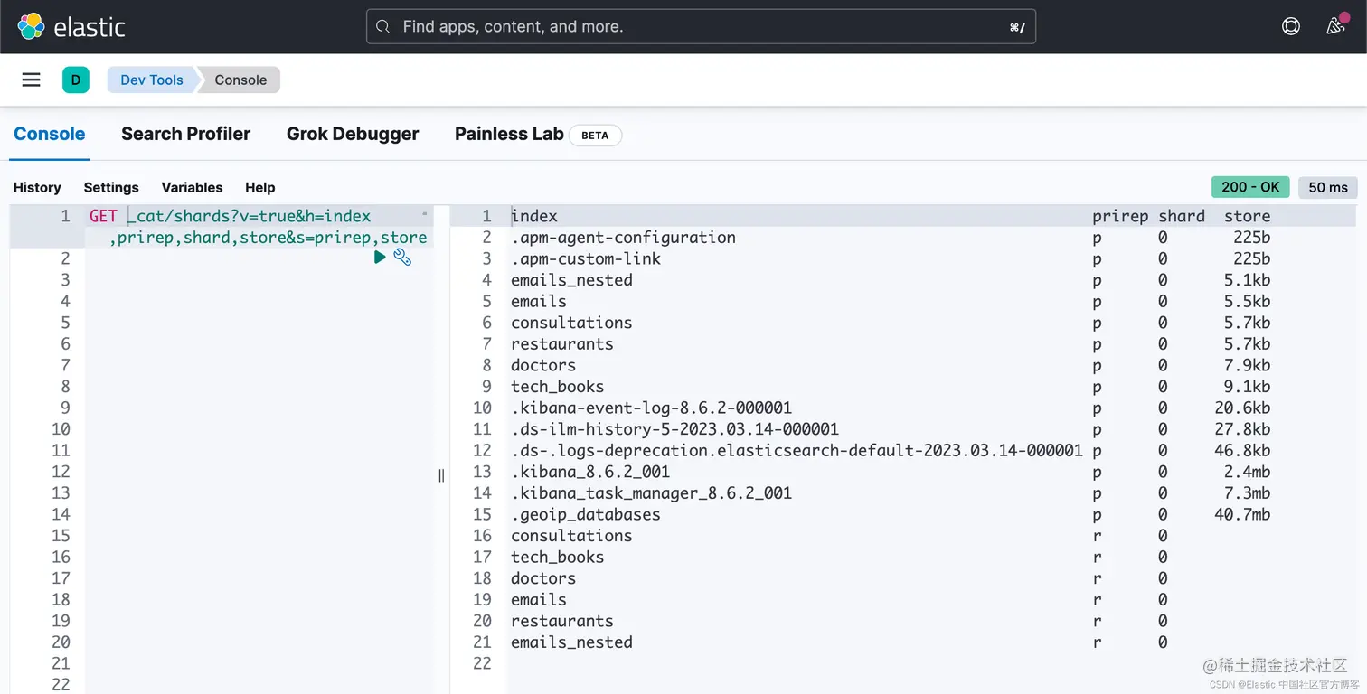Click the BETA badge beside Painless Lab
Viewport: 1367px width, 694px height.
pos(595,136)
